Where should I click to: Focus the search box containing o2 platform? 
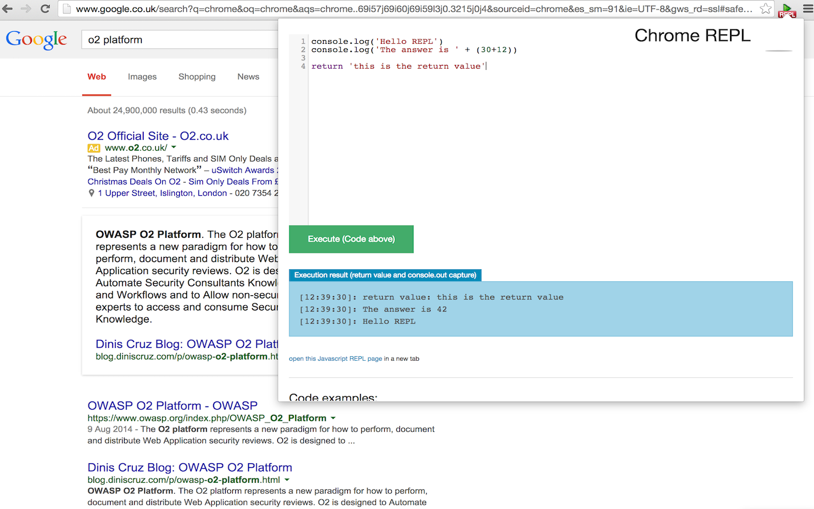click(x=180, y=39)
